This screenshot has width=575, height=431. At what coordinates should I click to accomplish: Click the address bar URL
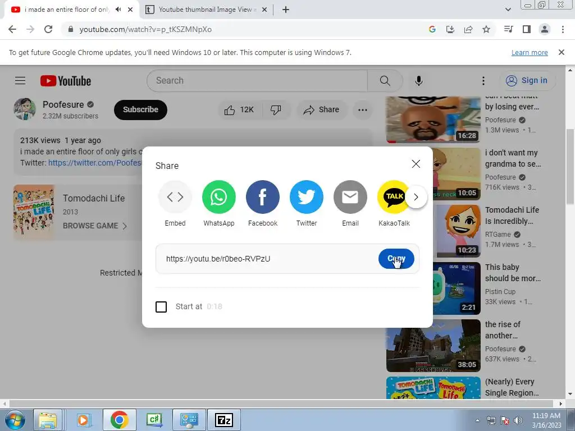(145, 29)
